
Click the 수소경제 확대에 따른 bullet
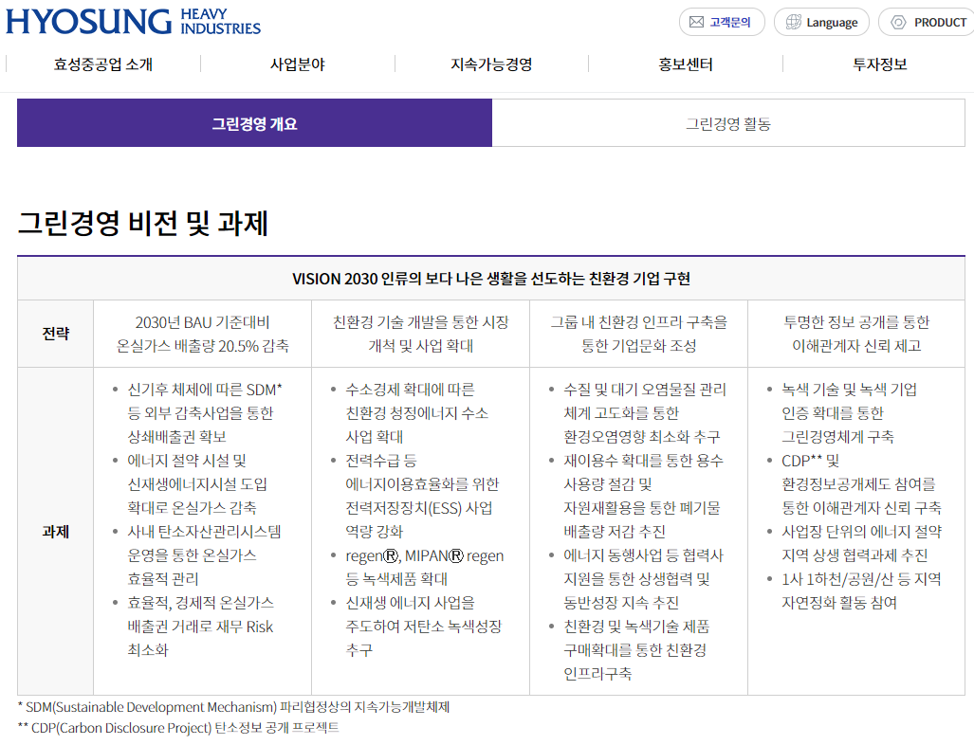[416, 413]
